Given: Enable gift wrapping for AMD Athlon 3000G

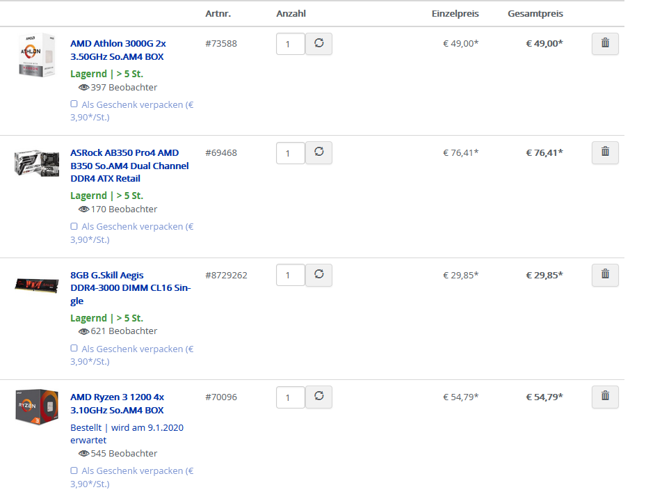Looking at the screenshot, I should 74,104.
